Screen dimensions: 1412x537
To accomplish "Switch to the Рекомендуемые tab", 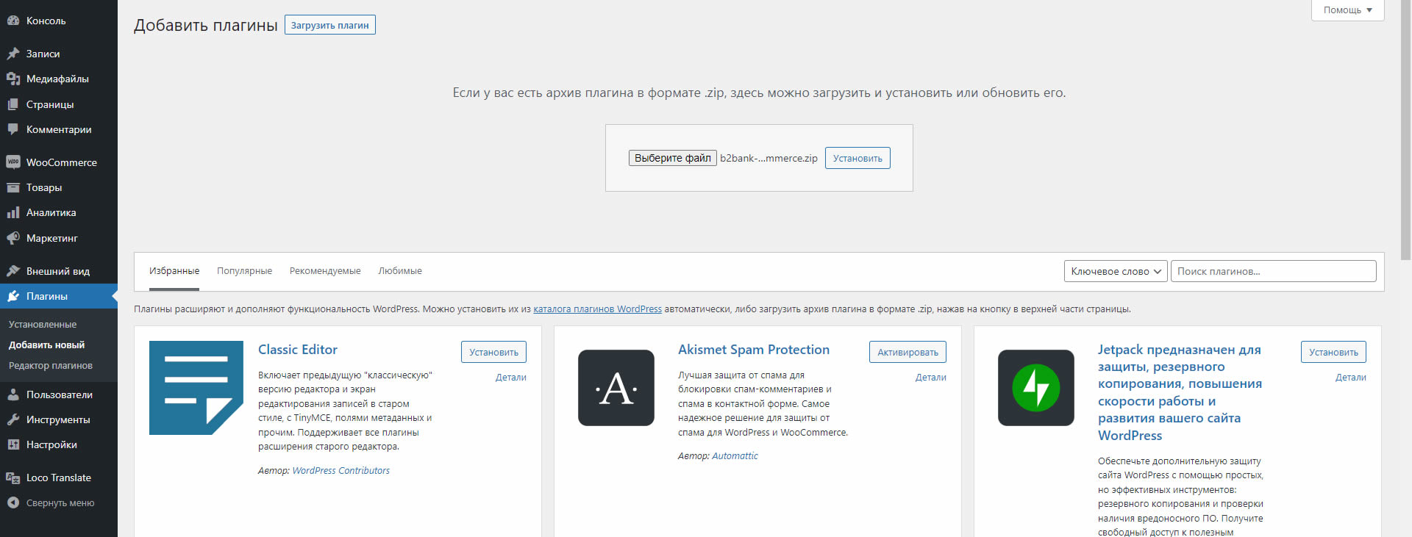I will (x=325, y=271).
